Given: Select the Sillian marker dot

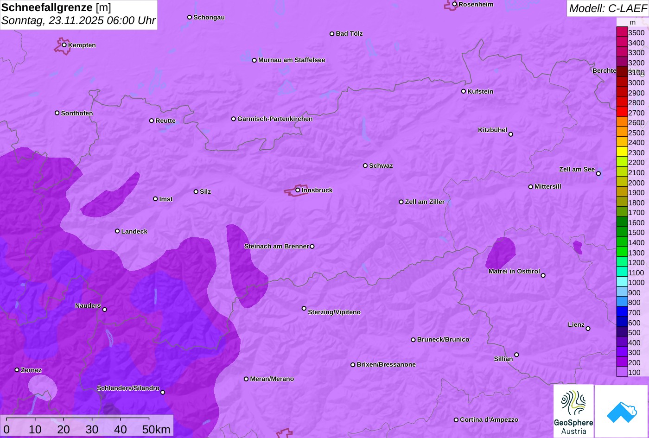Looking at the screenshot, I should point(516,355).
